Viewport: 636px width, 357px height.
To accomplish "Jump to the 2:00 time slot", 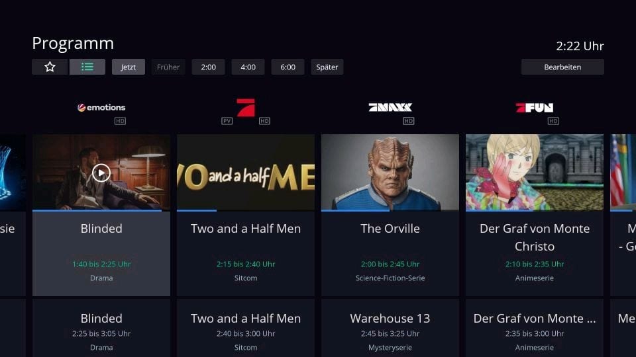I will coord(209,67).
